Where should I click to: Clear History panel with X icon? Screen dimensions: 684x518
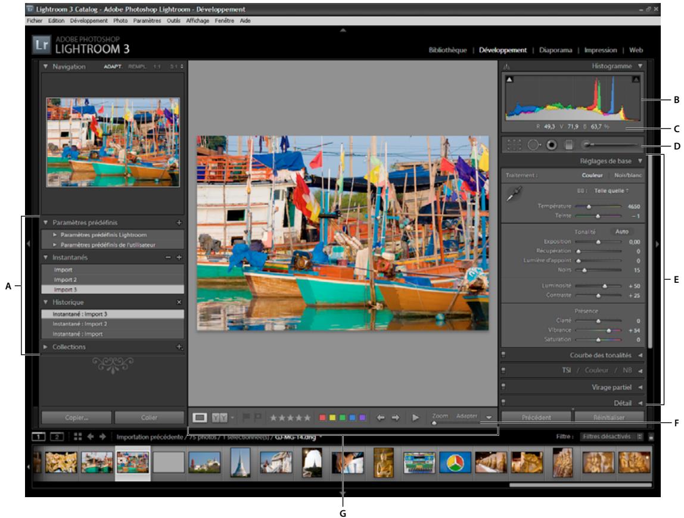179,302
